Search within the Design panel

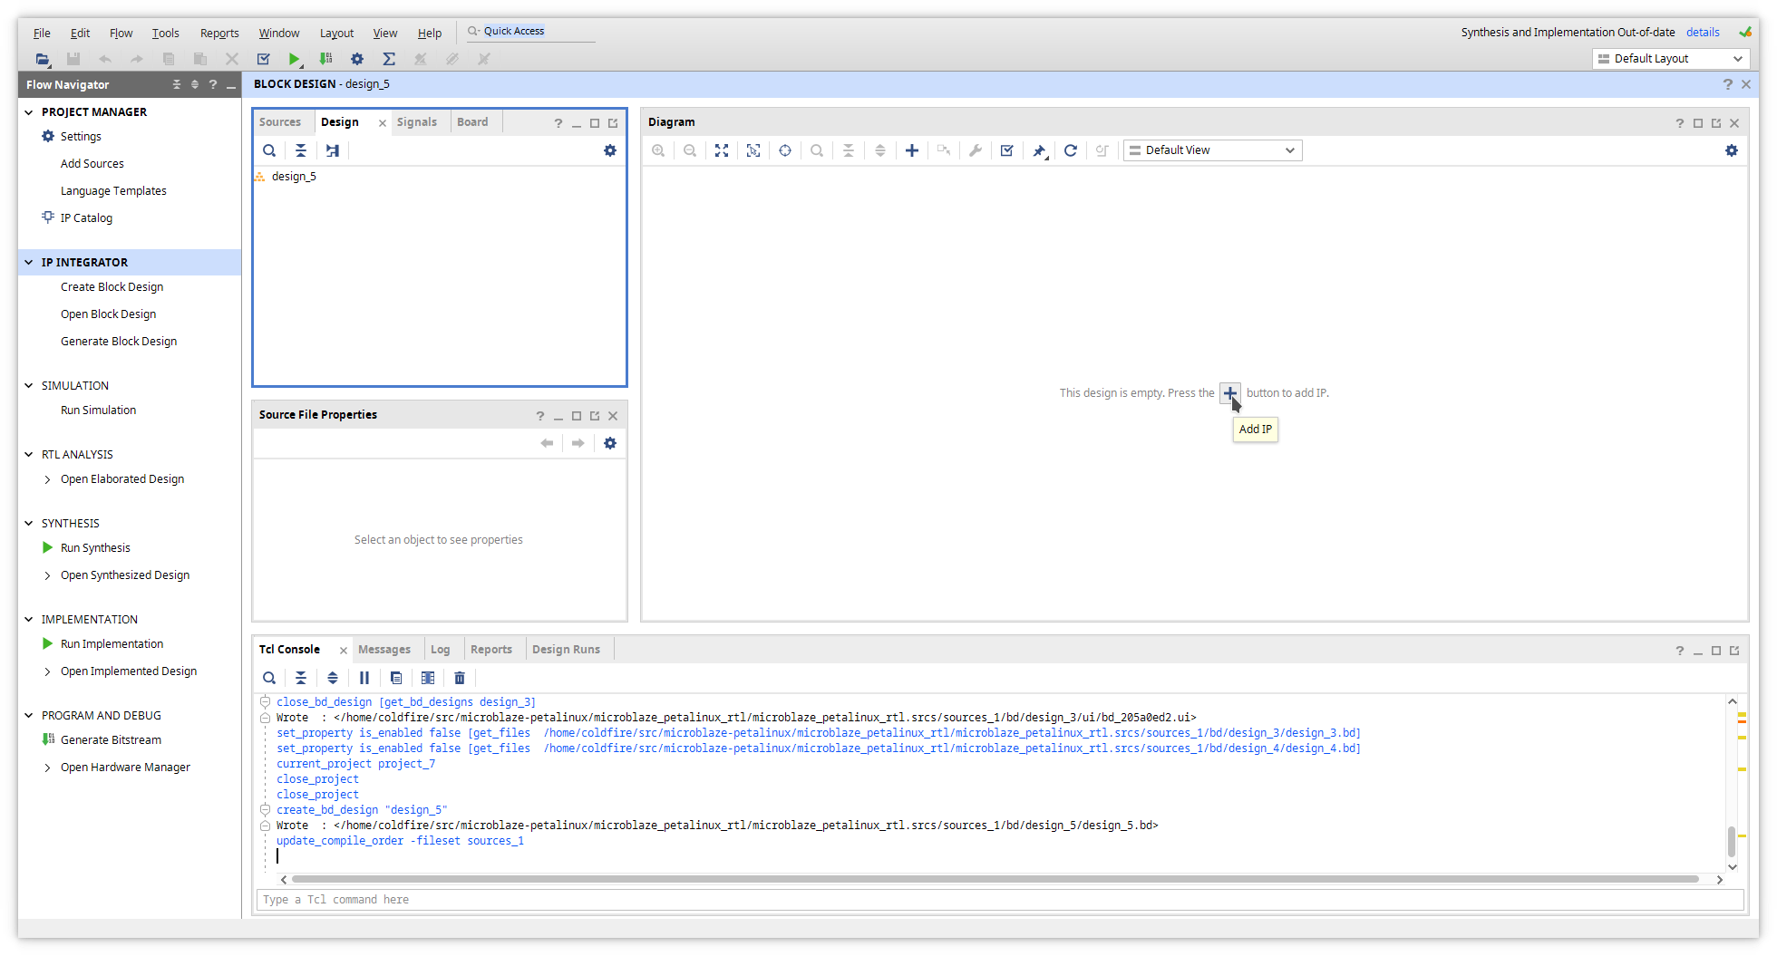[x=269, y=150]
